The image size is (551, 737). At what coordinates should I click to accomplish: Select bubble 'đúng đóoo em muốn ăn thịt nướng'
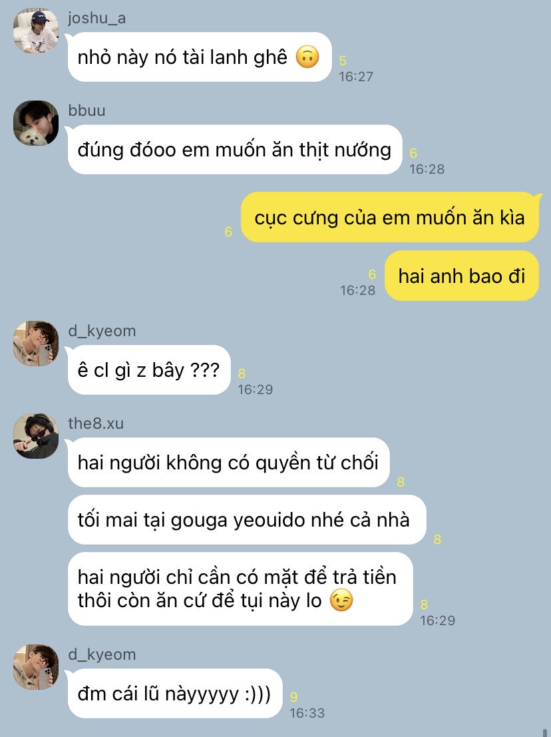[x=235, y=150]
